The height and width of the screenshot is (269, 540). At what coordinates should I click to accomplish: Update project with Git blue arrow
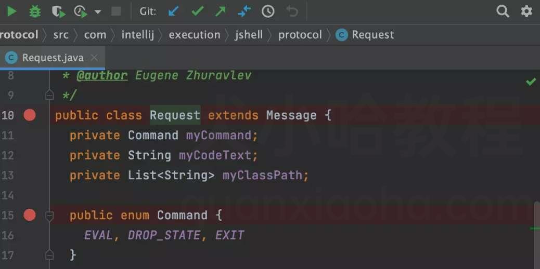pyautogui.click(x=174, y=12)
